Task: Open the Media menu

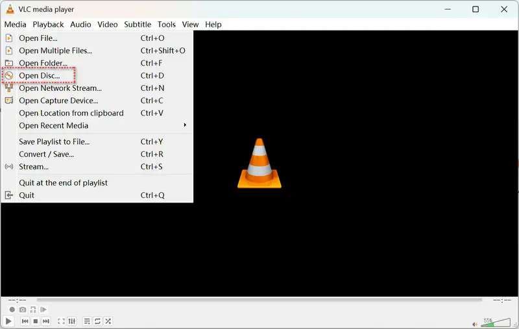Action: (x=15, y=25)
